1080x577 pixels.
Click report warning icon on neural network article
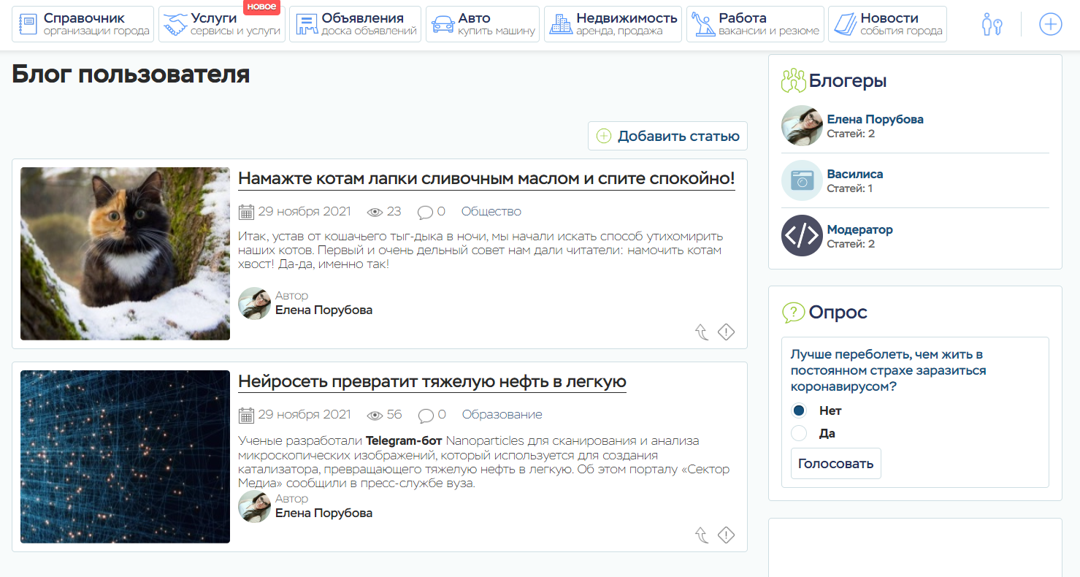tap(726, 535)
